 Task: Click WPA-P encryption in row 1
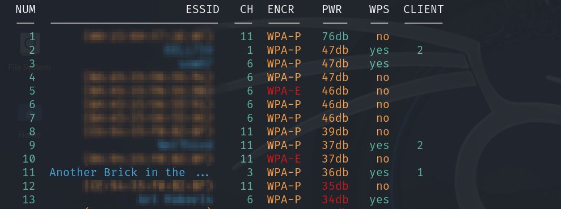[x=284, y=37]
